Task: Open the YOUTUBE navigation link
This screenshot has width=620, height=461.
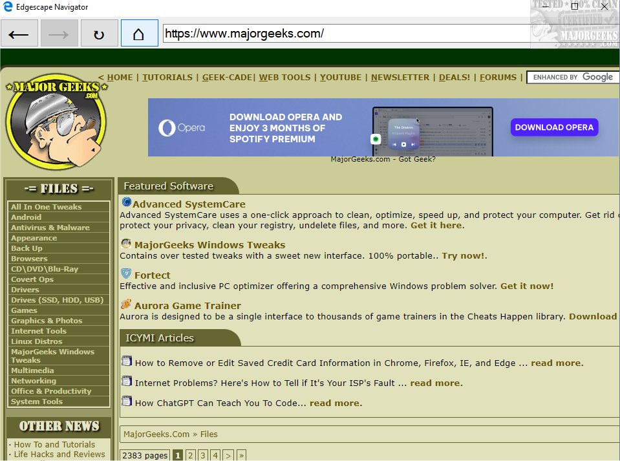Action: pyautogui.click(x=341, y=78)
